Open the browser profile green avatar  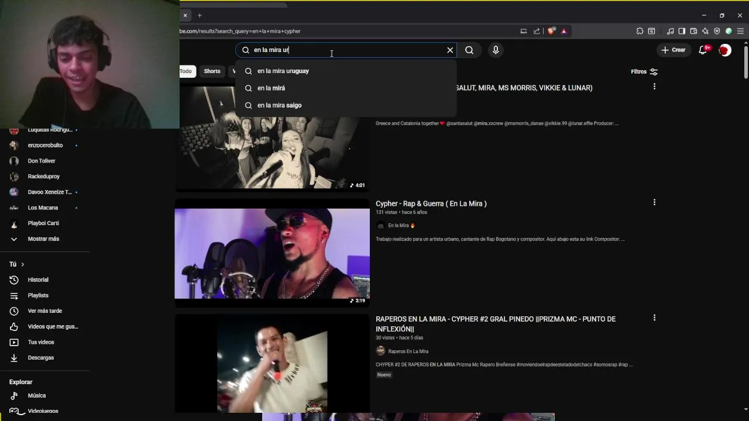click(729, 31)
